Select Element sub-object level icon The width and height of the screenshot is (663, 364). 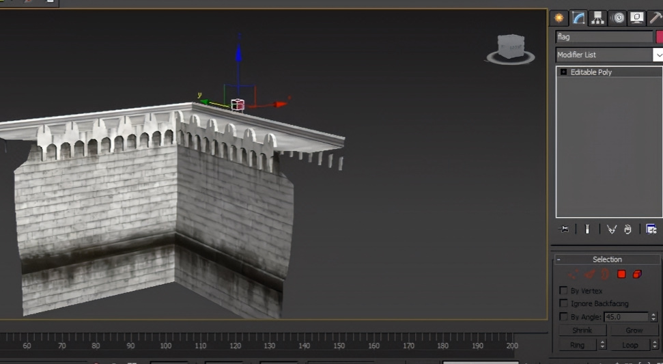(x=637, y=275)
